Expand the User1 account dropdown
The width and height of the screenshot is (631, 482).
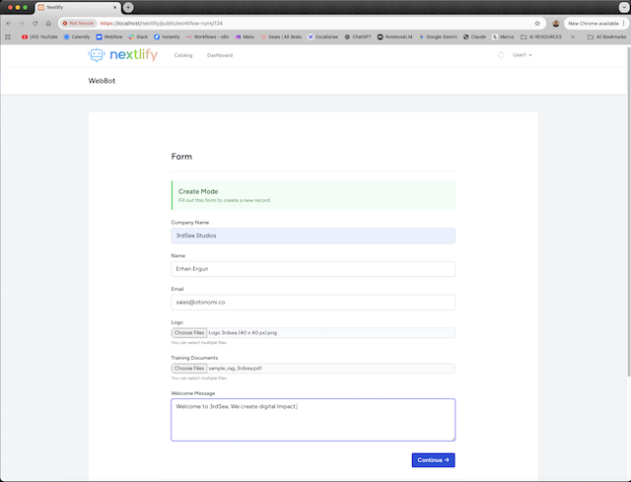[523, 55]
